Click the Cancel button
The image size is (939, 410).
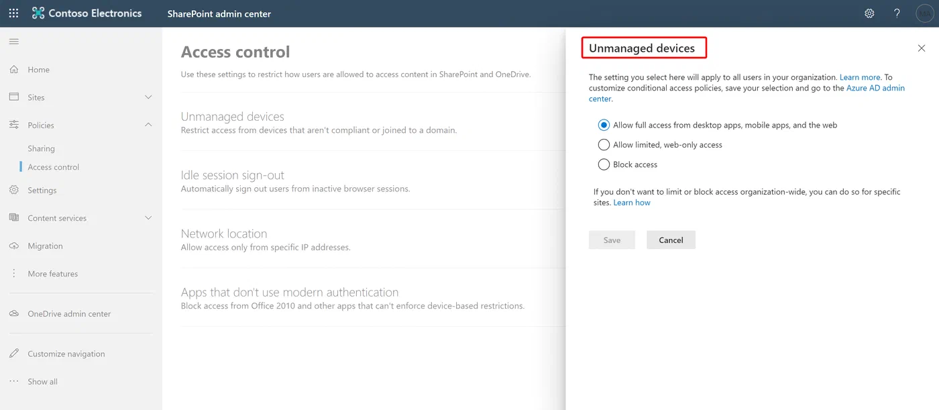pos(671,240)
